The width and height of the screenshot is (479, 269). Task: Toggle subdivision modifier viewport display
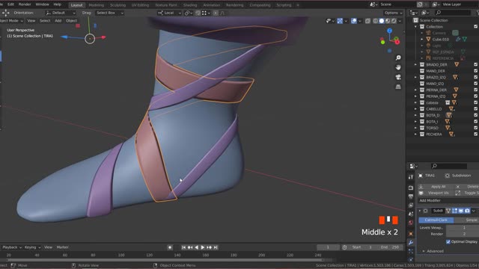461,211
